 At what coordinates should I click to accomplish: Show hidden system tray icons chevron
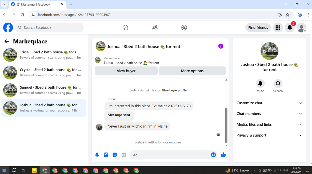[x=255, y=170]
